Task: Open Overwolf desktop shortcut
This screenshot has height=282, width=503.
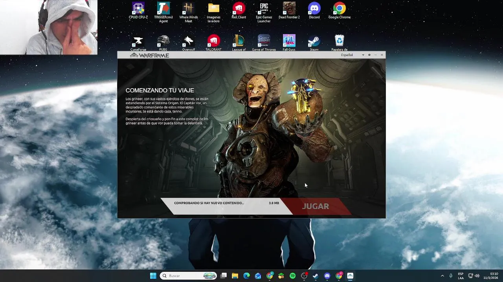Action: point(189,43)
